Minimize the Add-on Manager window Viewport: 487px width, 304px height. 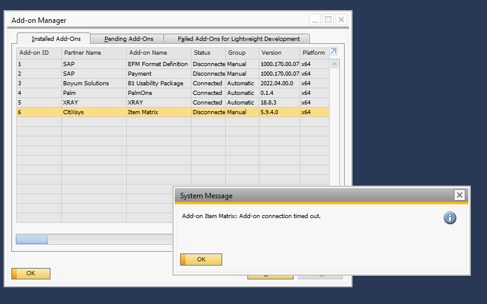point(315,20)
